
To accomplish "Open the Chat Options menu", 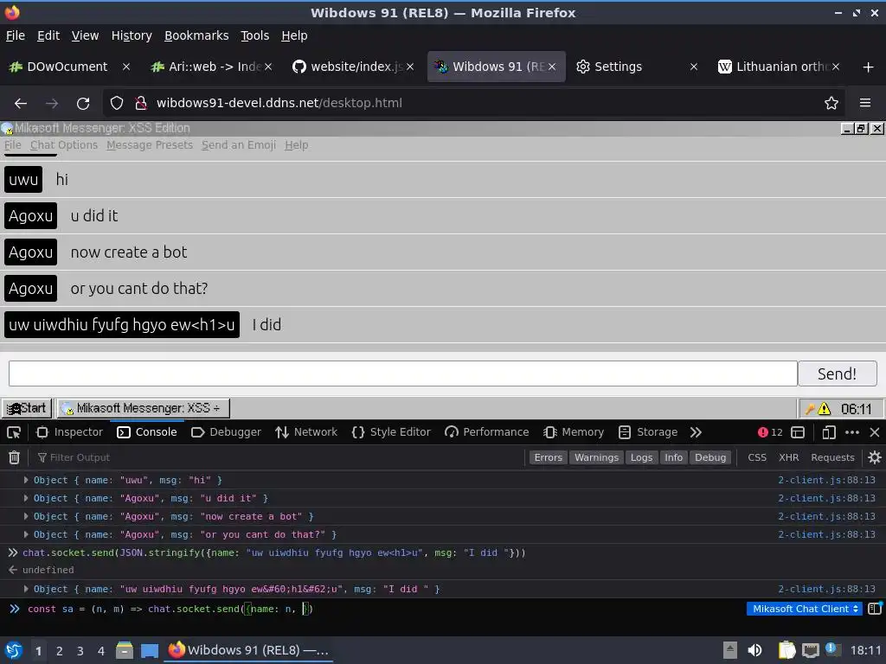I will coord(64,145).
